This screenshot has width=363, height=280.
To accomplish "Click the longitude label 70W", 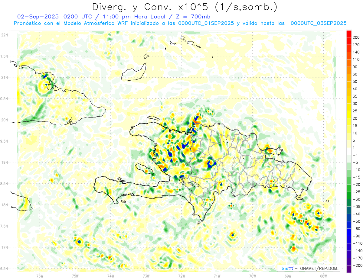I will [x=253, y=276].
